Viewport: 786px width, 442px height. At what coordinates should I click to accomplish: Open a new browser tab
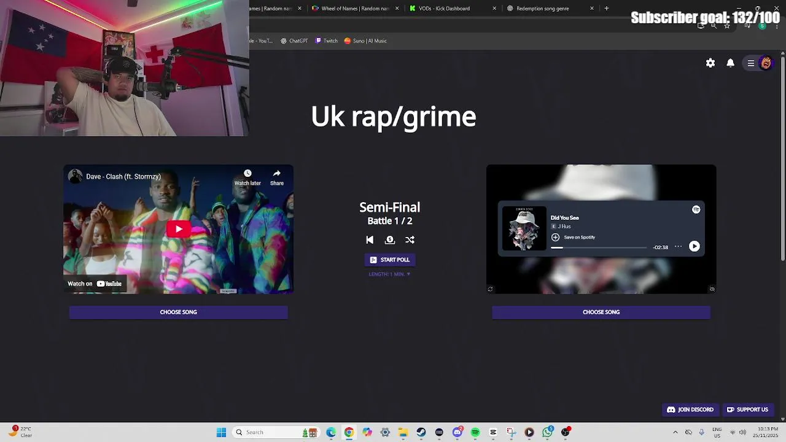click(x=606, y=8)
